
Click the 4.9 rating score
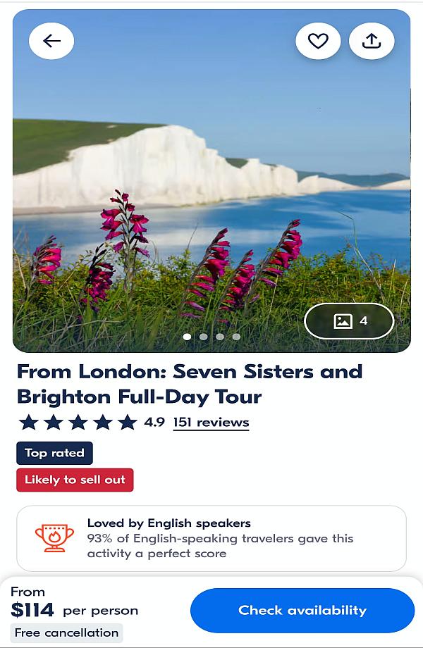[154, 423]
